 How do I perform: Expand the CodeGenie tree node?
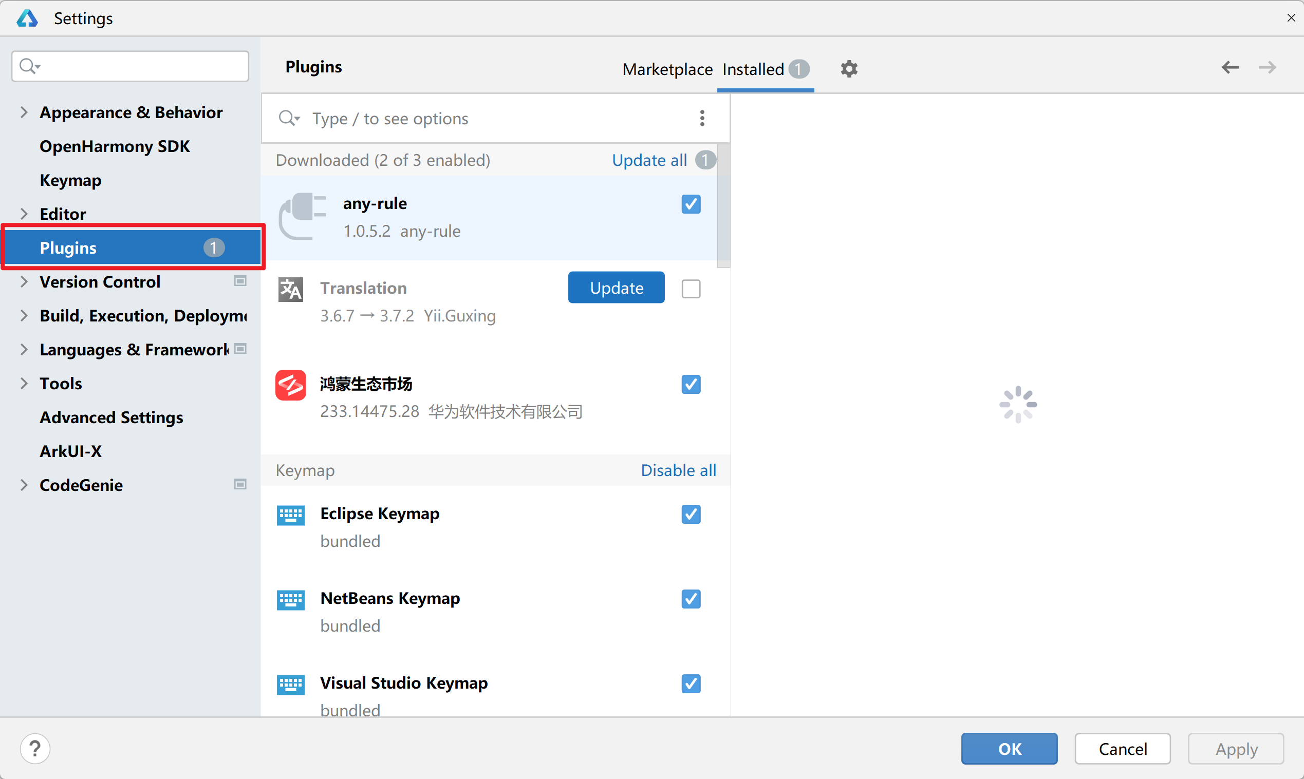[24, 485]
